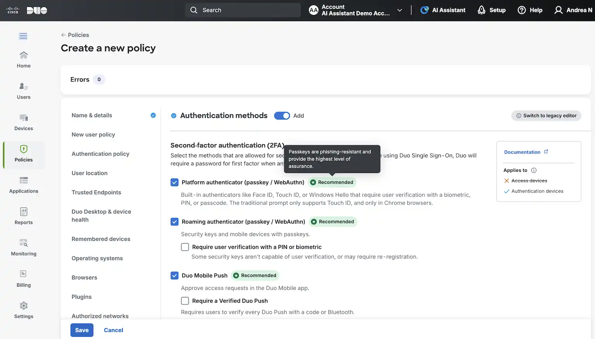Viewport: 595px width, 339px height.
Task: Disable the Add toggle for Authentication methods
Action: [x=282, y=116]
